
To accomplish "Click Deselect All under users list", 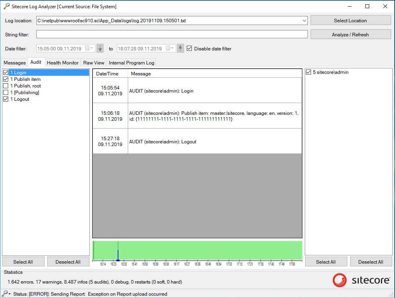I will tap(371, 262).
